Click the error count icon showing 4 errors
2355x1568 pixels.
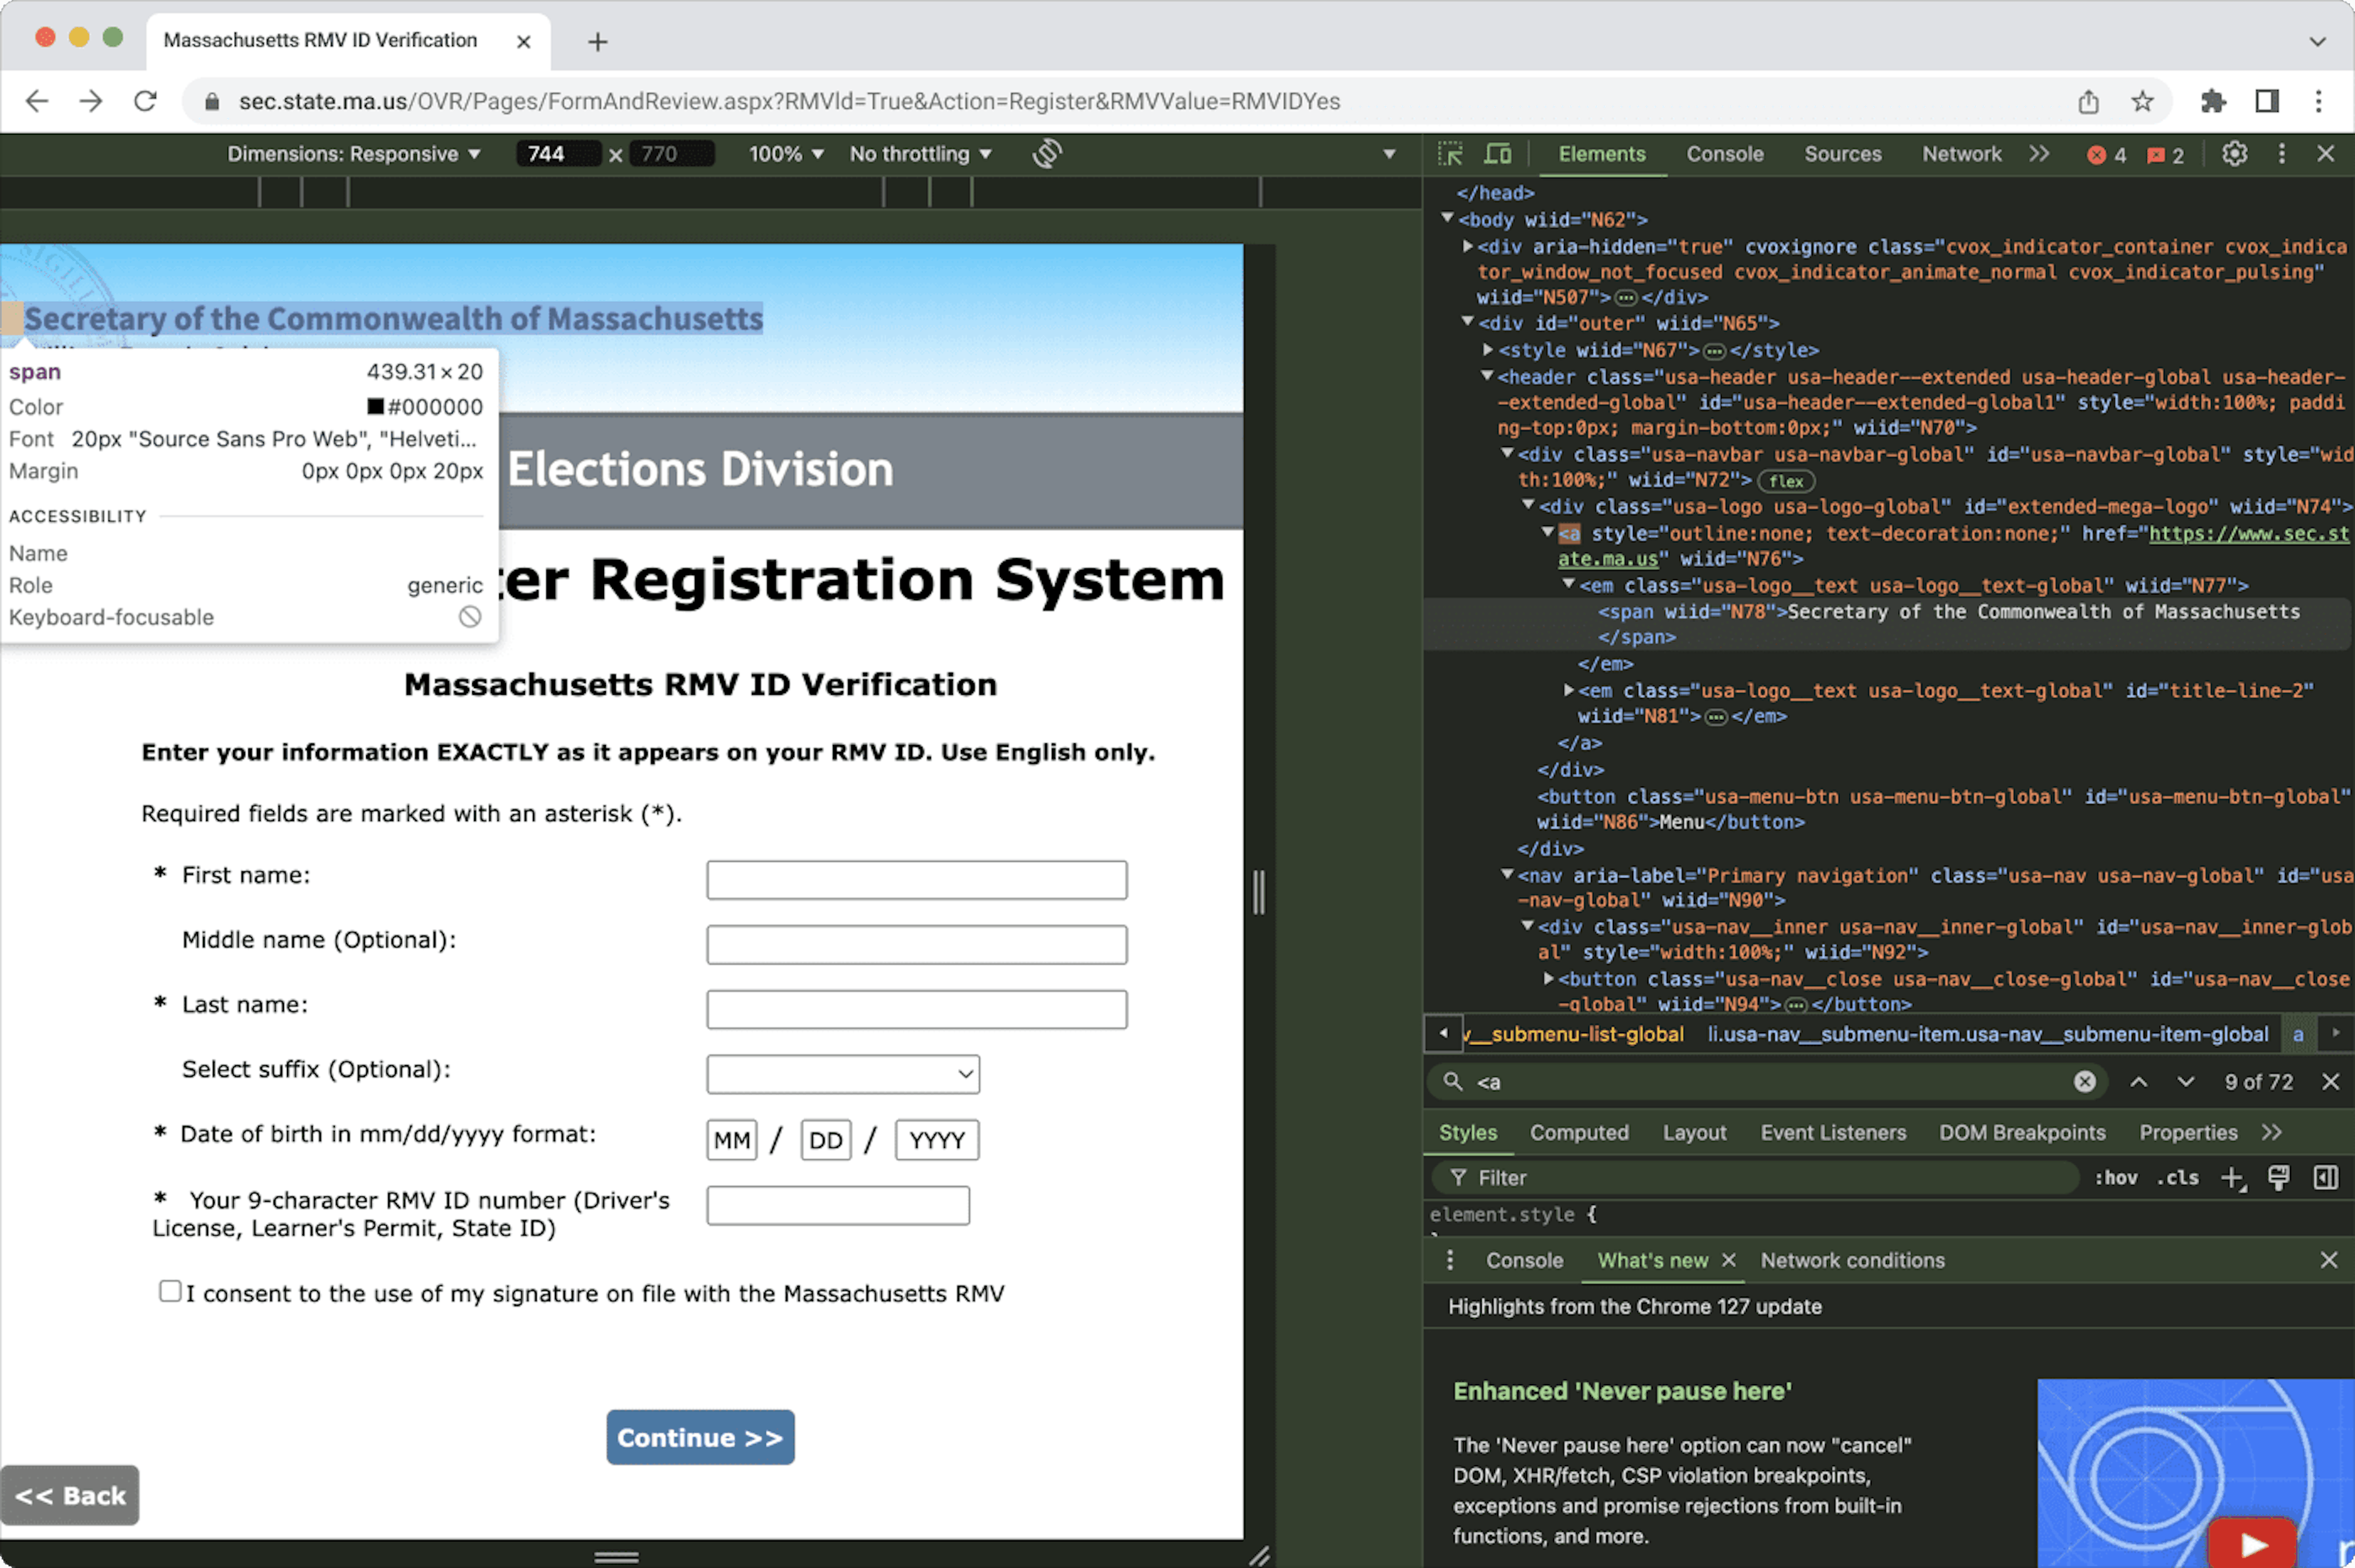click(2101, 154)
